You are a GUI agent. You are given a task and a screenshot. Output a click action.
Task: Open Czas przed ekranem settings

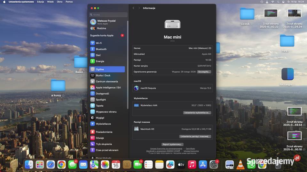tap(107, 150)
